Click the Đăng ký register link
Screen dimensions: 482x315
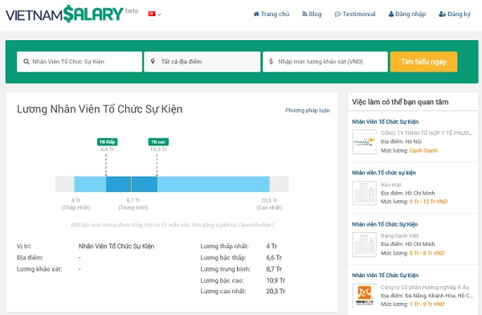pyautogui.click(x=455, y=14)
